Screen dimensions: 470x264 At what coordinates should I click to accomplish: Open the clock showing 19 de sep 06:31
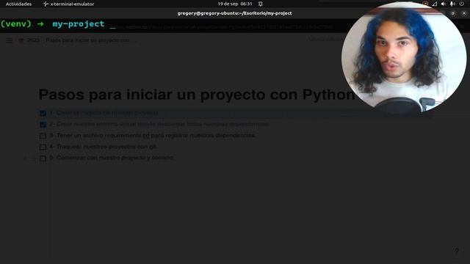click(235, 4)
